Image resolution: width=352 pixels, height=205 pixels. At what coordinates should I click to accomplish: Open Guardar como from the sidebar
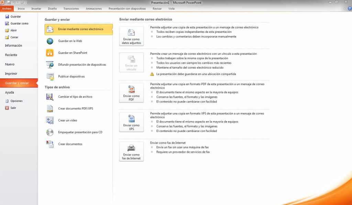pyautogui.click(x=16, y=23)
